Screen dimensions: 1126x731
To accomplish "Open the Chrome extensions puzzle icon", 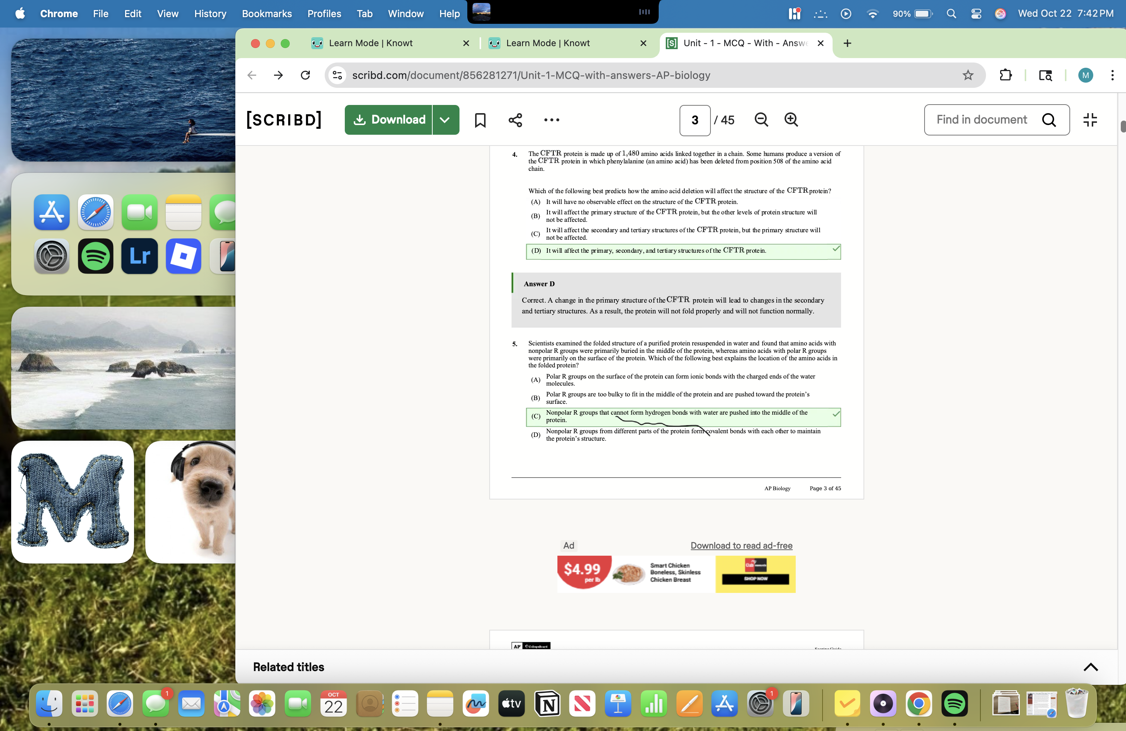I will pos(1005,75).
